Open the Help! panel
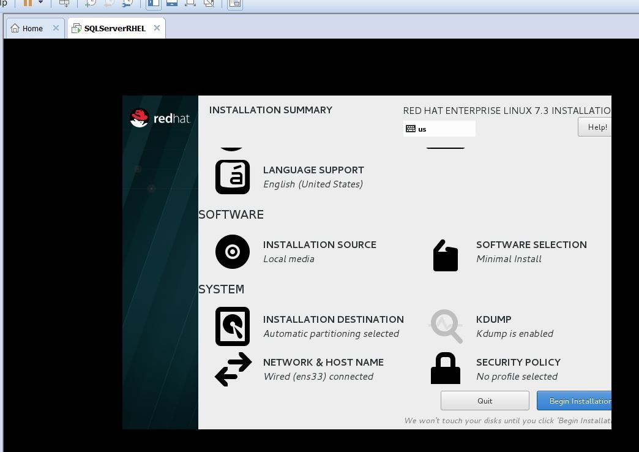The image size is (639, 452). [x=597, y=127]
